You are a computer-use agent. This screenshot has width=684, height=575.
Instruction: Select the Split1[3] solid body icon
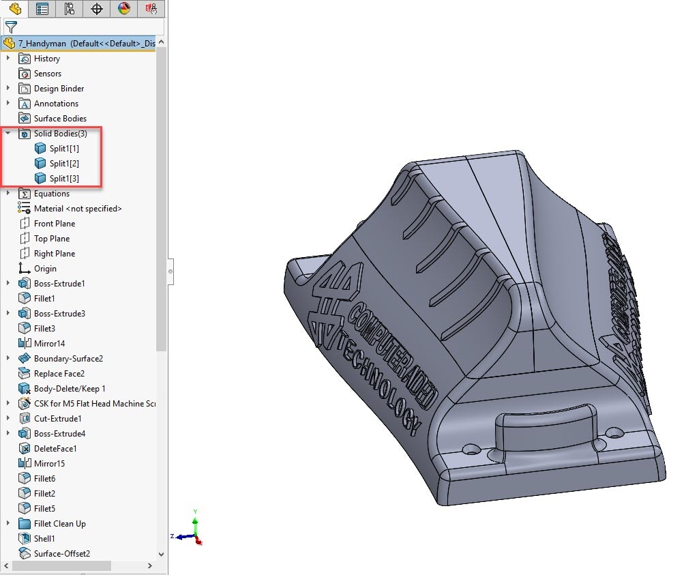tap(40, 179)
